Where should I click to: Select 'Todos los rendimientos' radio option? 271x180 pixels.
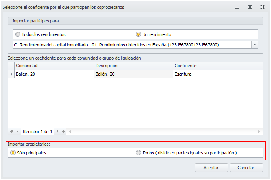point(40,34)
